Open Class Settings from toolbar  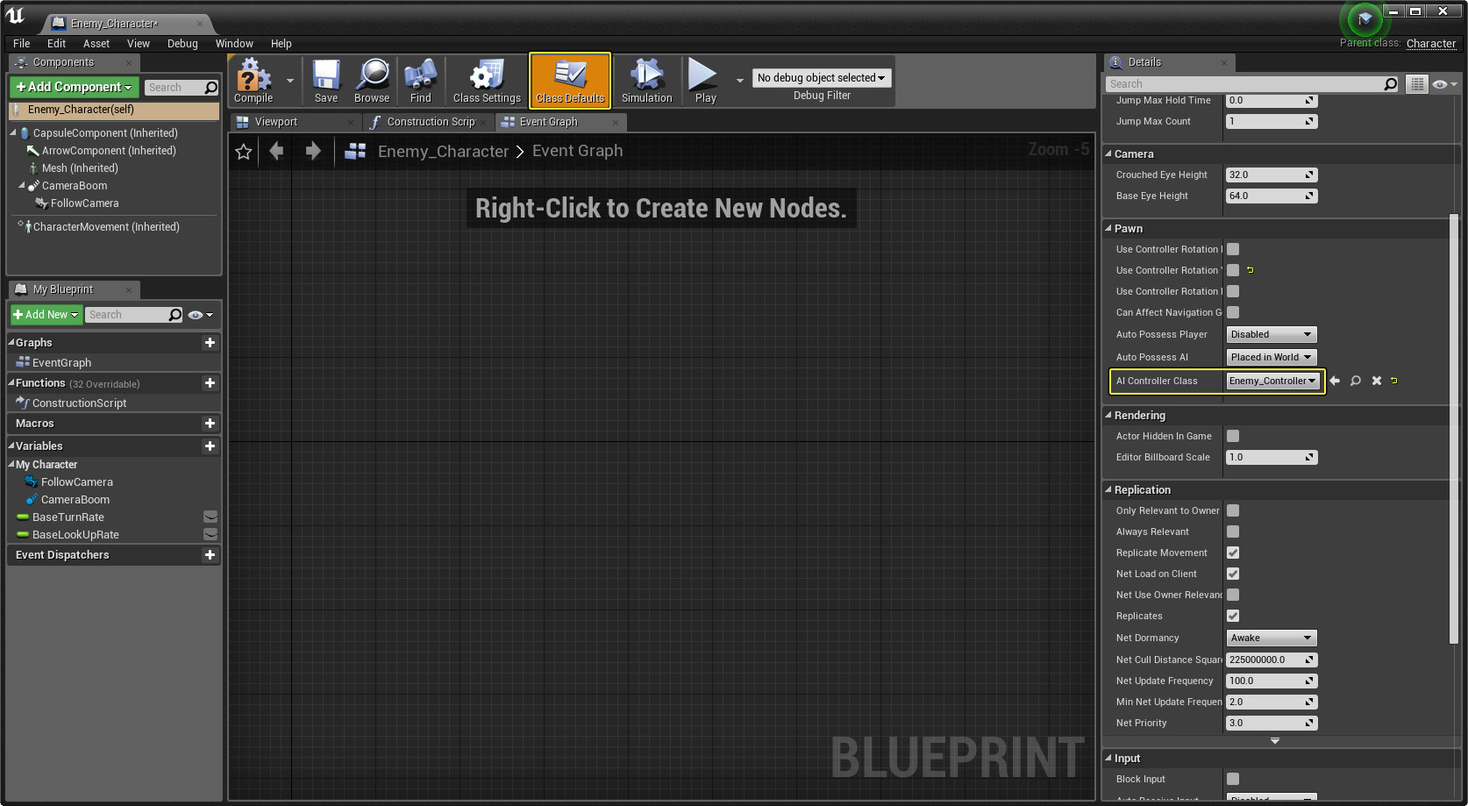click(x=487, y=80)
